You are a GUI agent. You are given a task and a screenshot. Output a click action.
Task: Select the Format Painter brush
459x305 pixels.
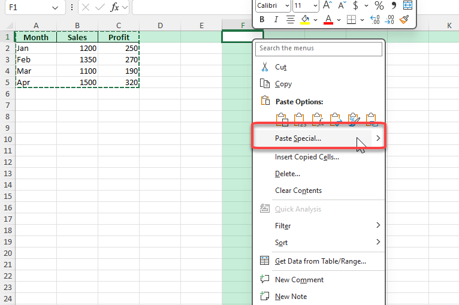(404, 20)
